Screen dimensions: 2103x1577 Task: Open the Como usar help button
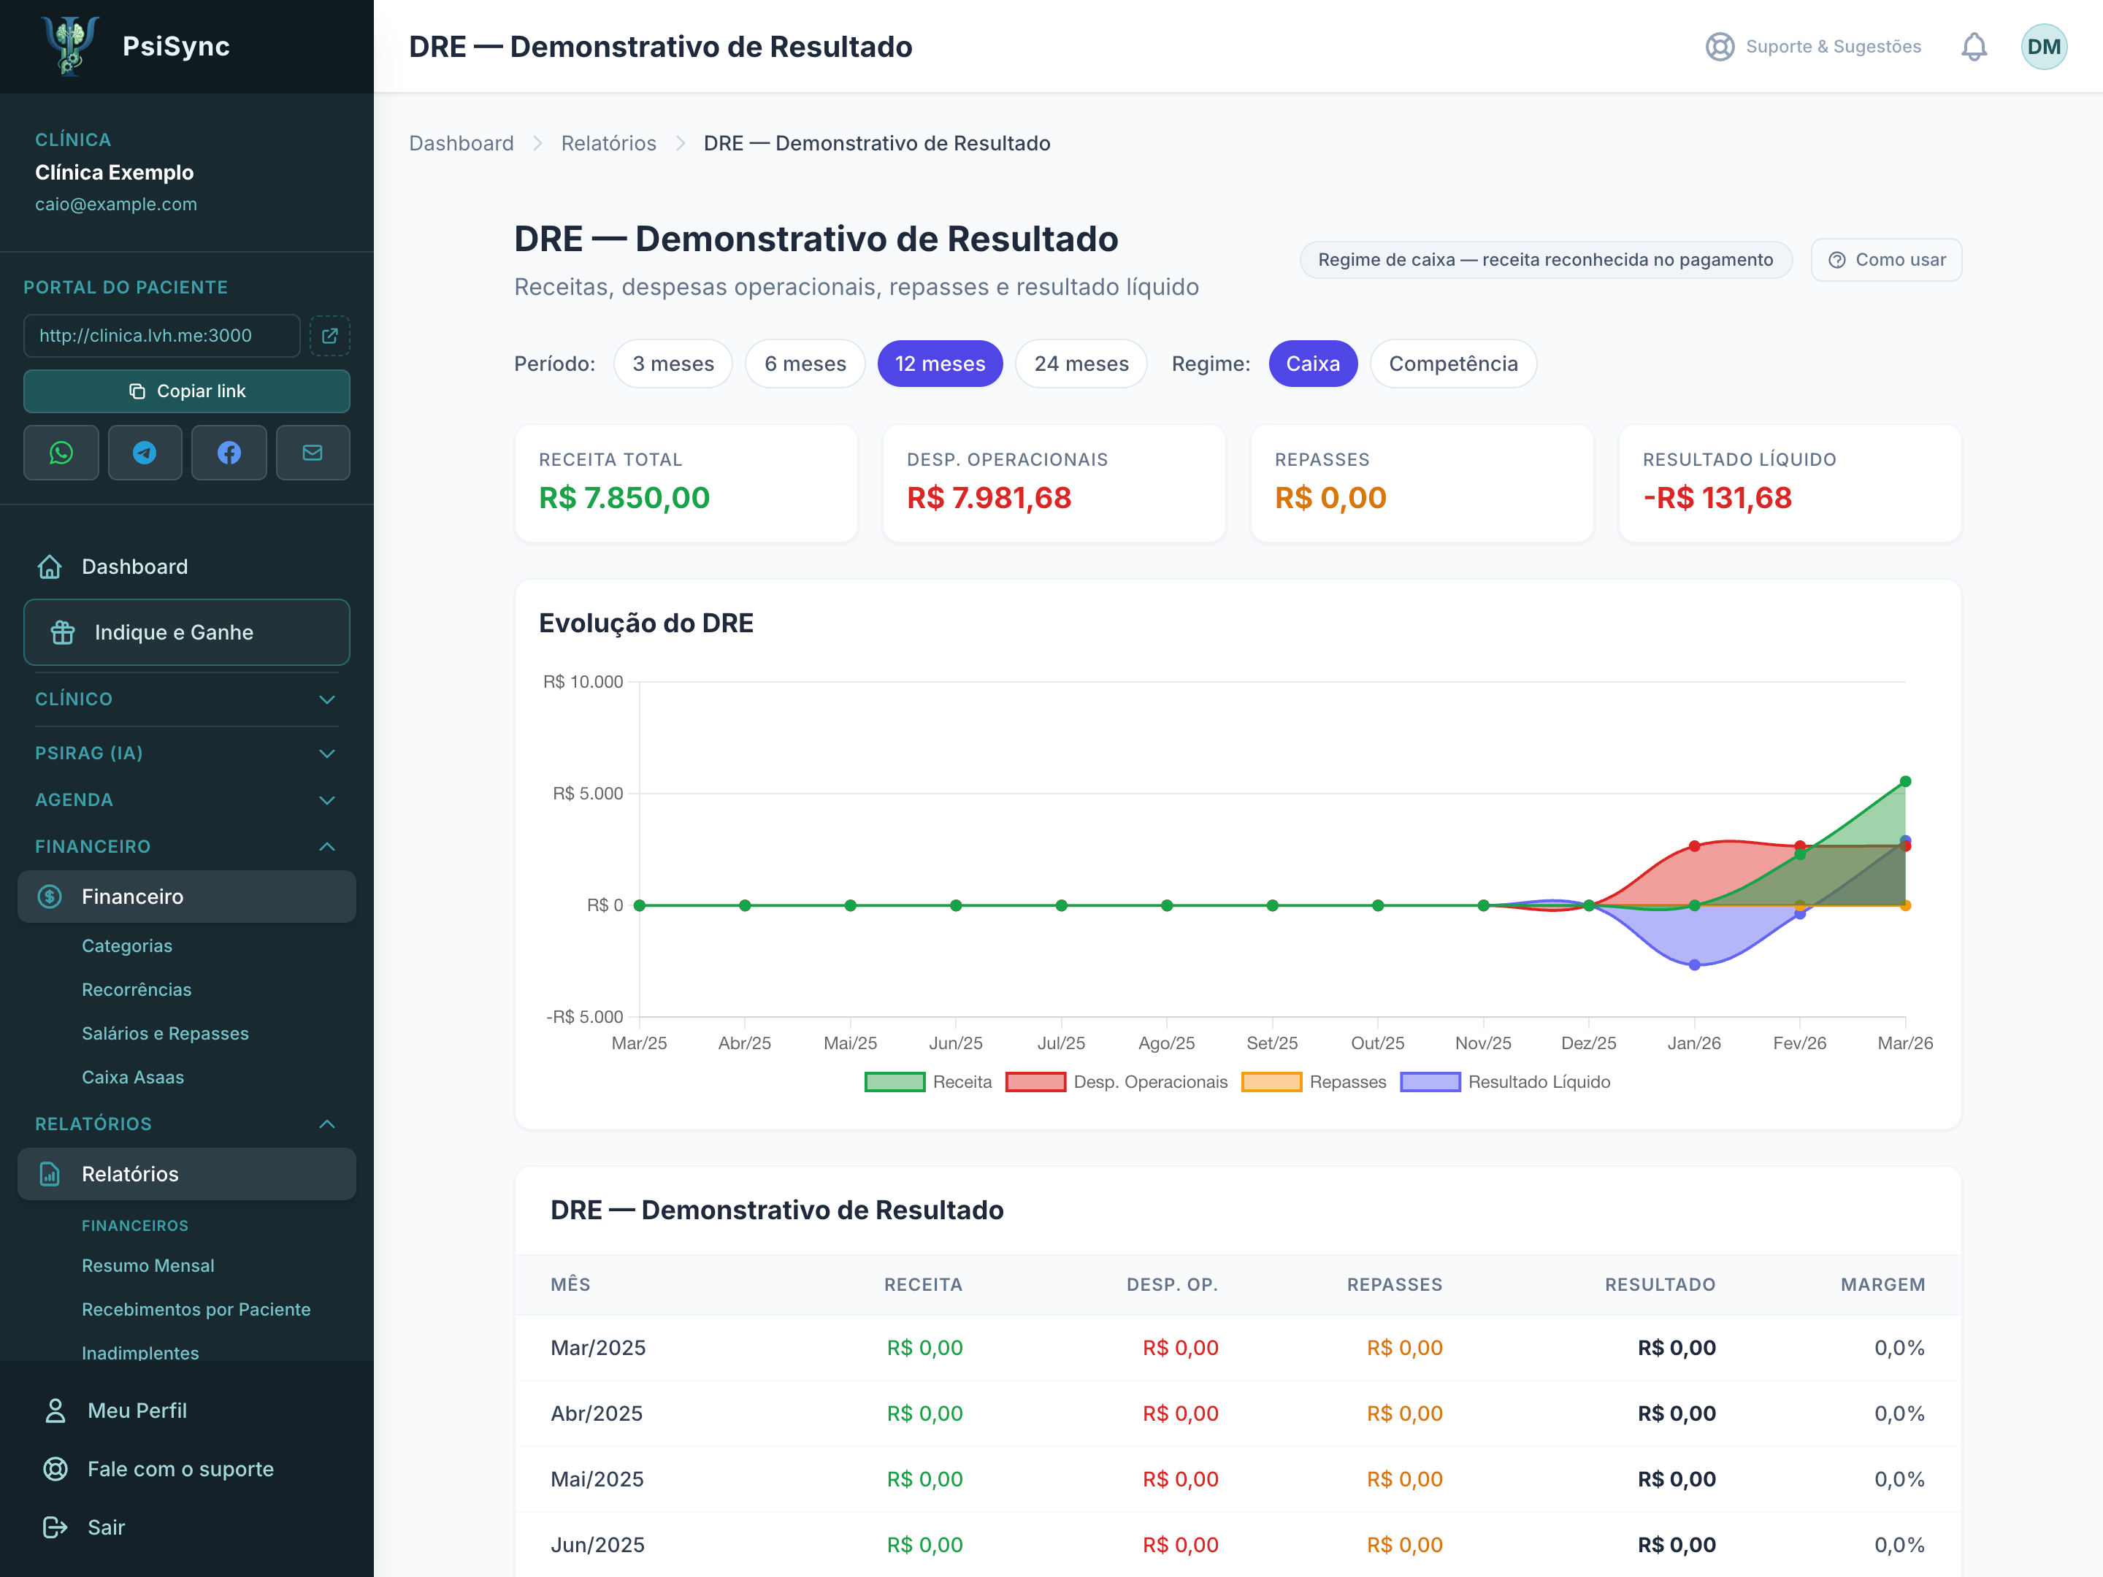(1886, 259)
